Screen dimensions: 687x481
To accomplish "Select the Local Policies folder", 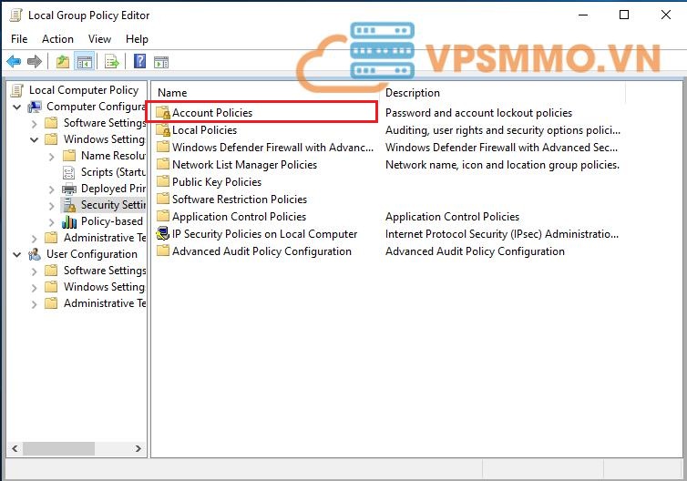I will coord(204,130).
